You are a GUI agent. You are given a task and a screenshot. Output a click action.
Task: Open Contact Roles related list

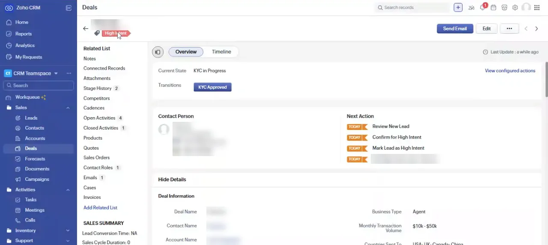pyautogui.click(x=98, y=168)
